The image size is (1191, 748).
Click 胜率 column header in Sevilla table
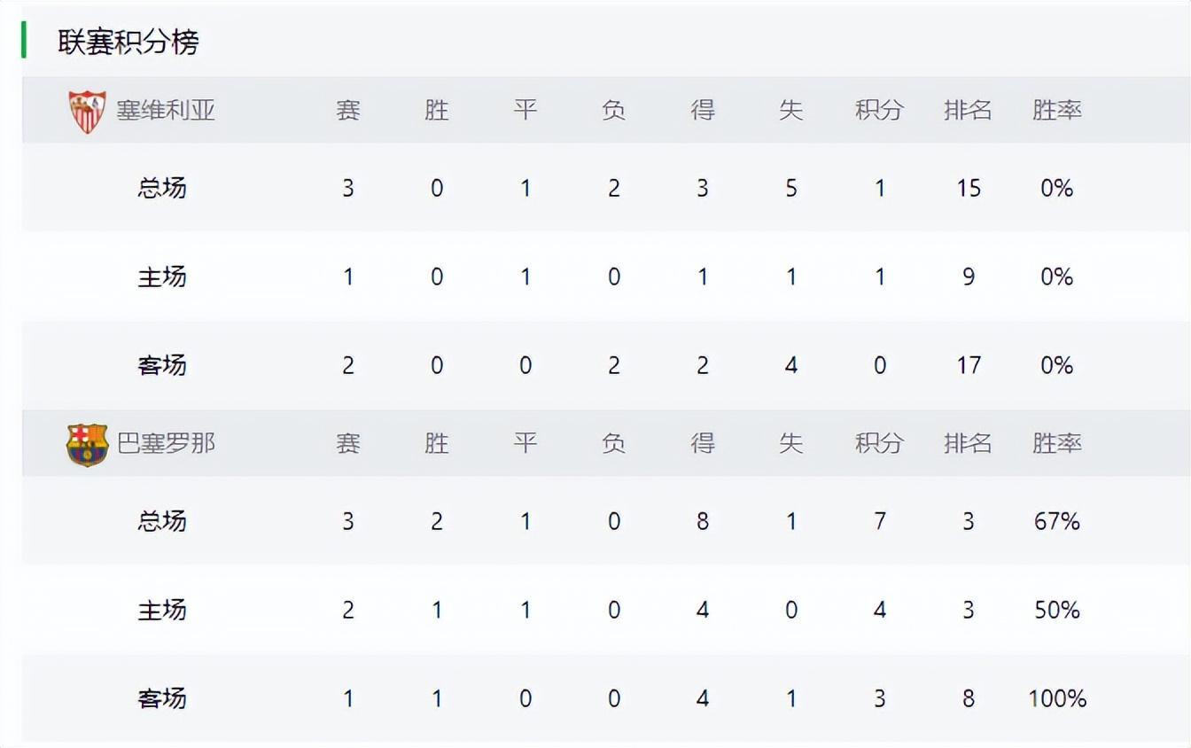click(1056, 110)
